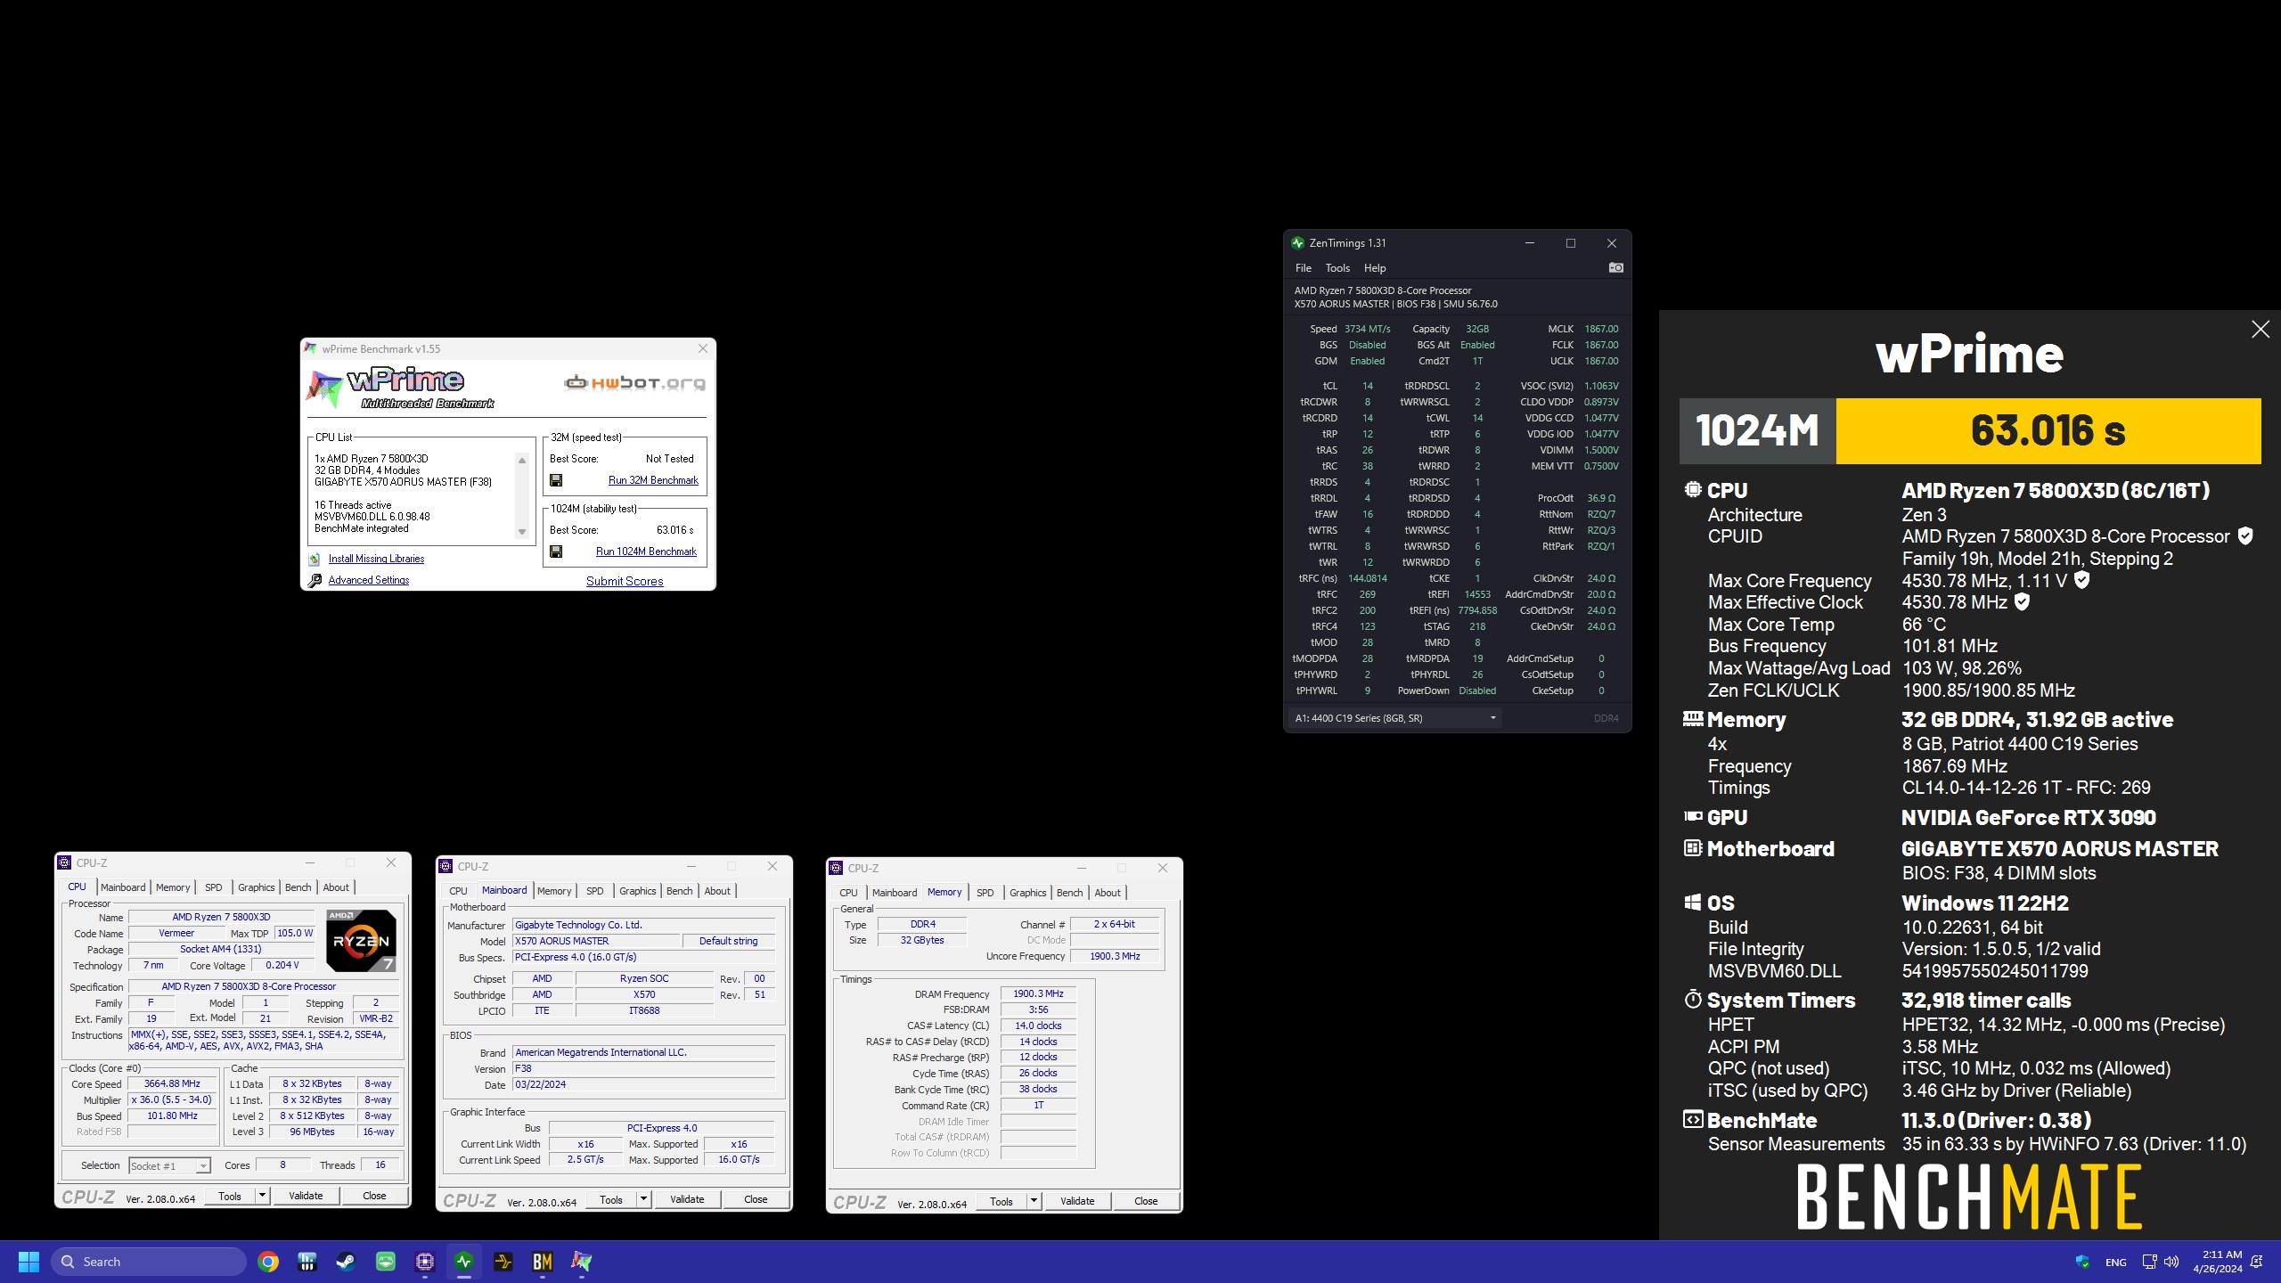
Task: Click Tools button in the CPU-Z CPU window
Action: point(230,1196)
